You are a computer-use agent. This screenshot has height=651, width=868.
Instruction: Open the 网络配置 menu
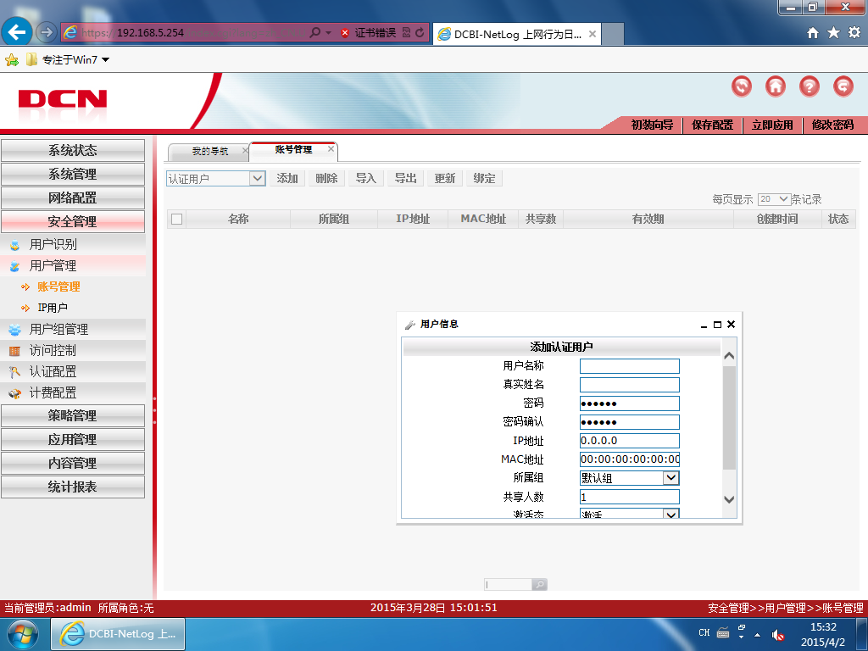(73, 198)
